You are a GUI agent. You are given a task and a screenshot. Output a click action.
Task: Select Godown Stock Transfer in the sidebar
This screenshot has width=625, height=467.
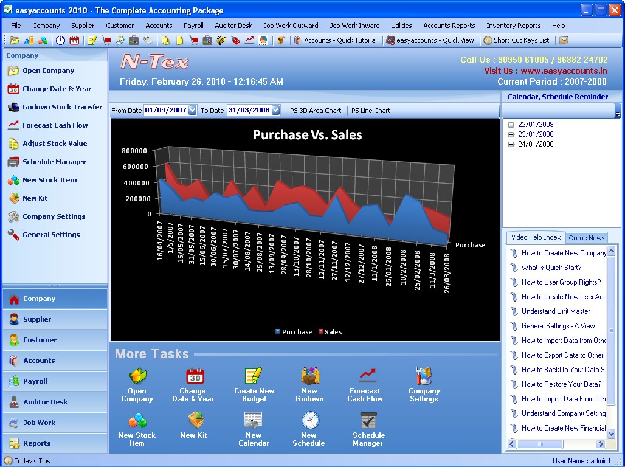click(55, 107)
